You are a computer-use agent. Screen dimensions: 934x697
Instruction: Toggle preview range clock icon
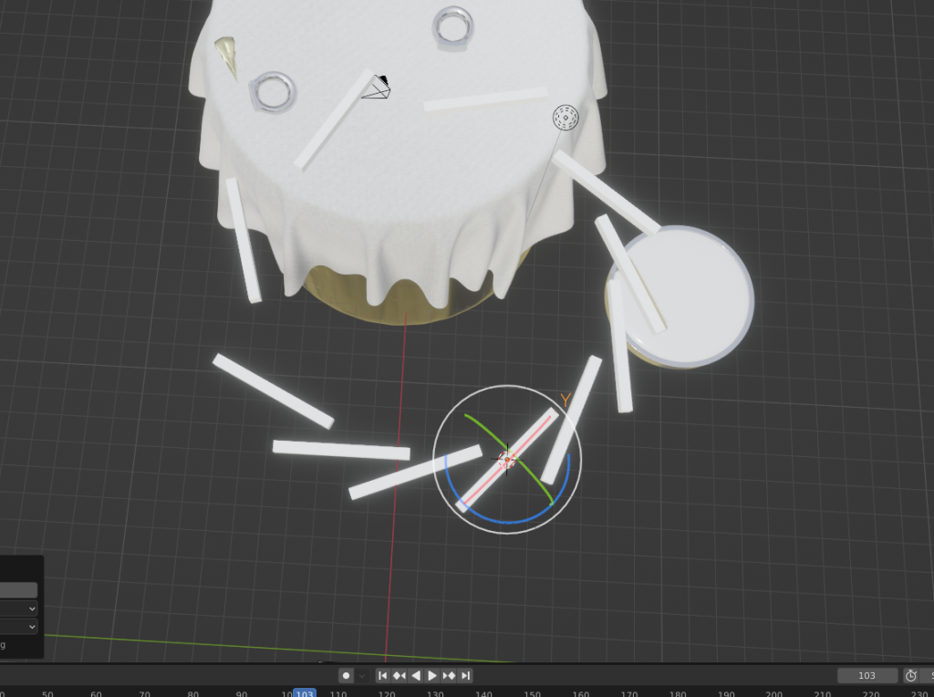click(910, 676)
